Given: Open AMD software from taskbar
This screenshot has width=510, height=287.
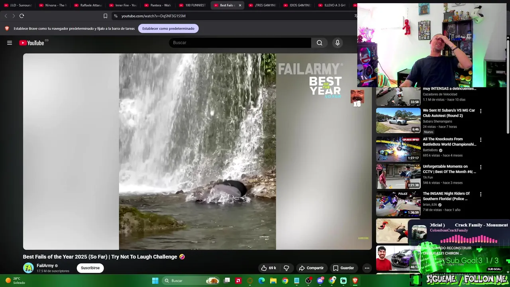Looking at the screenshot, I should coord(238,281).
